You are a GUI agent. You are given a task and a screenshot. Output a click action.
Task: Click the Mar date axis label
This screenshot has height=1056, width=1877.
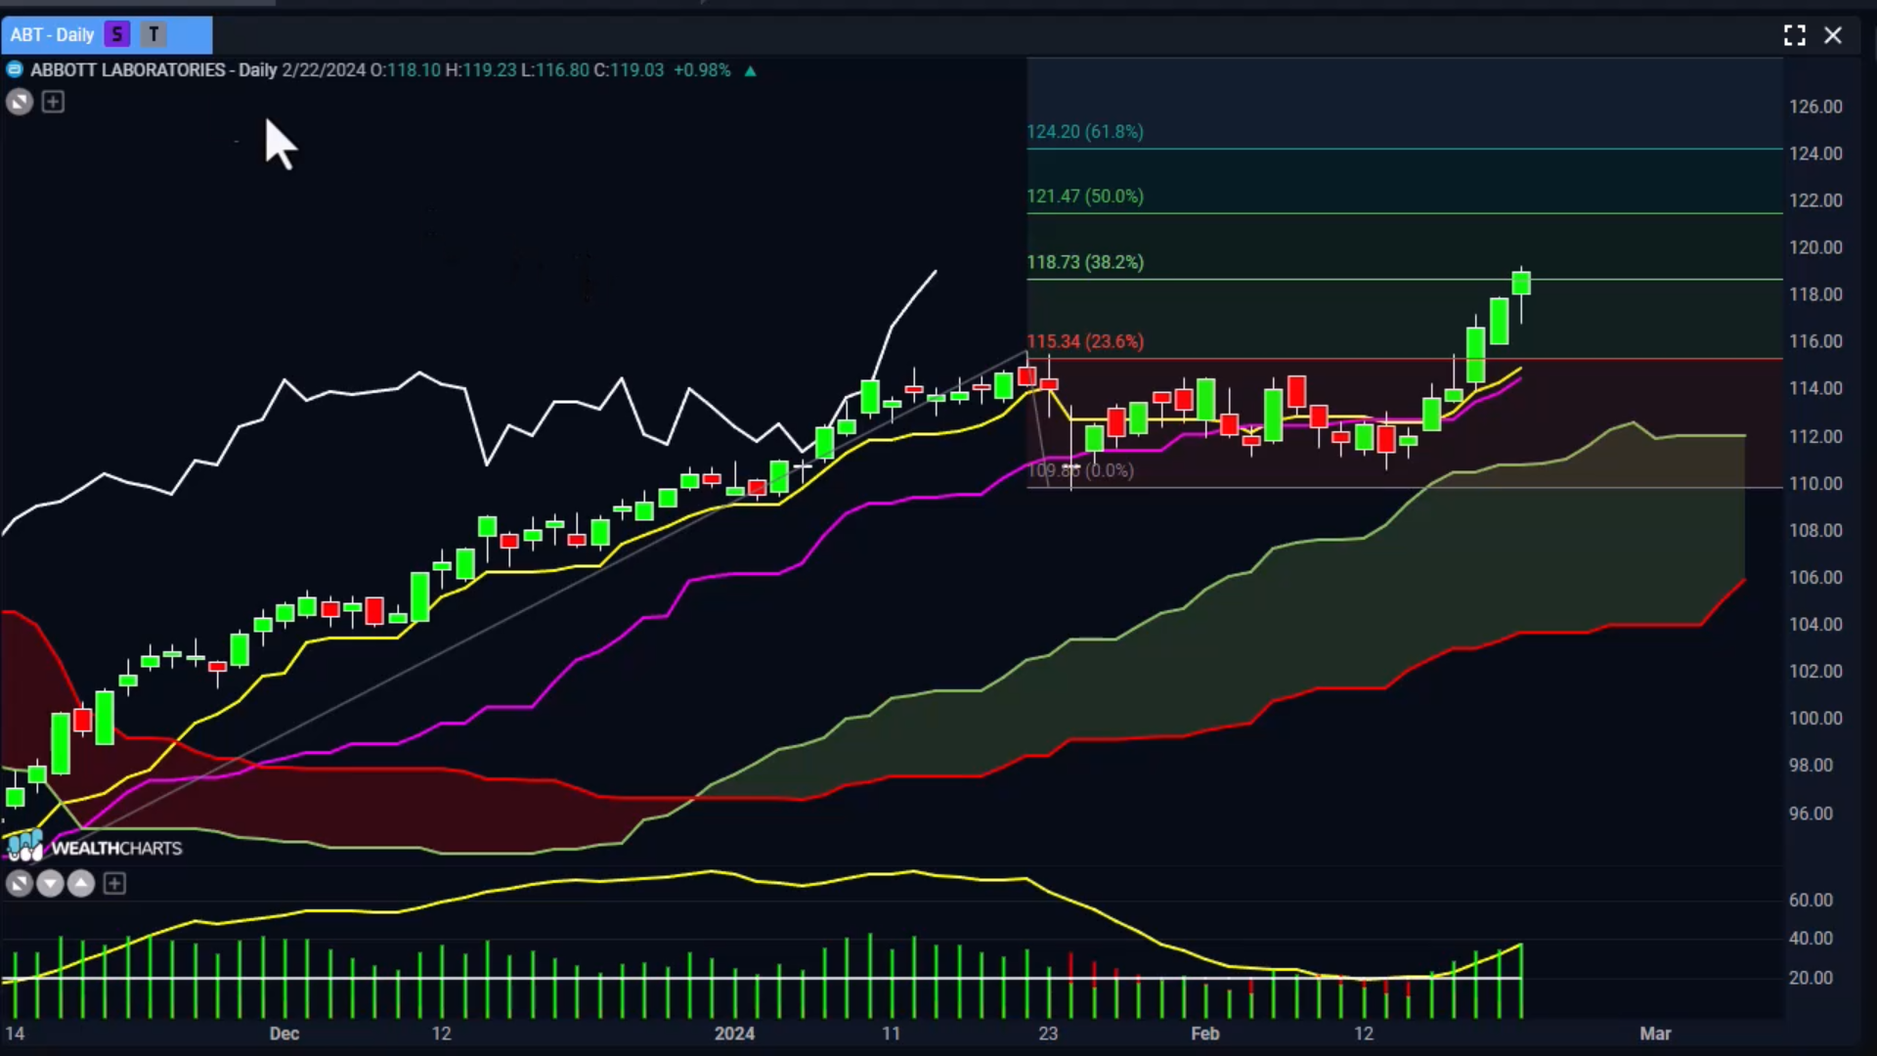click(x=1656, y=1034)
